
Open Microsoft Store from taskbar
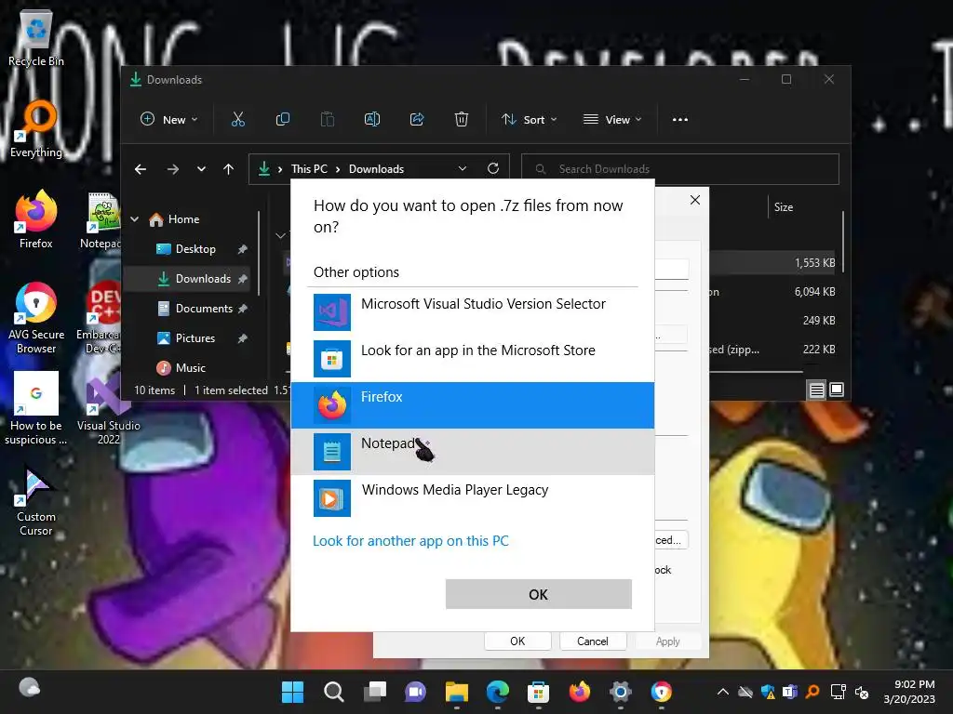pos(539,692)
